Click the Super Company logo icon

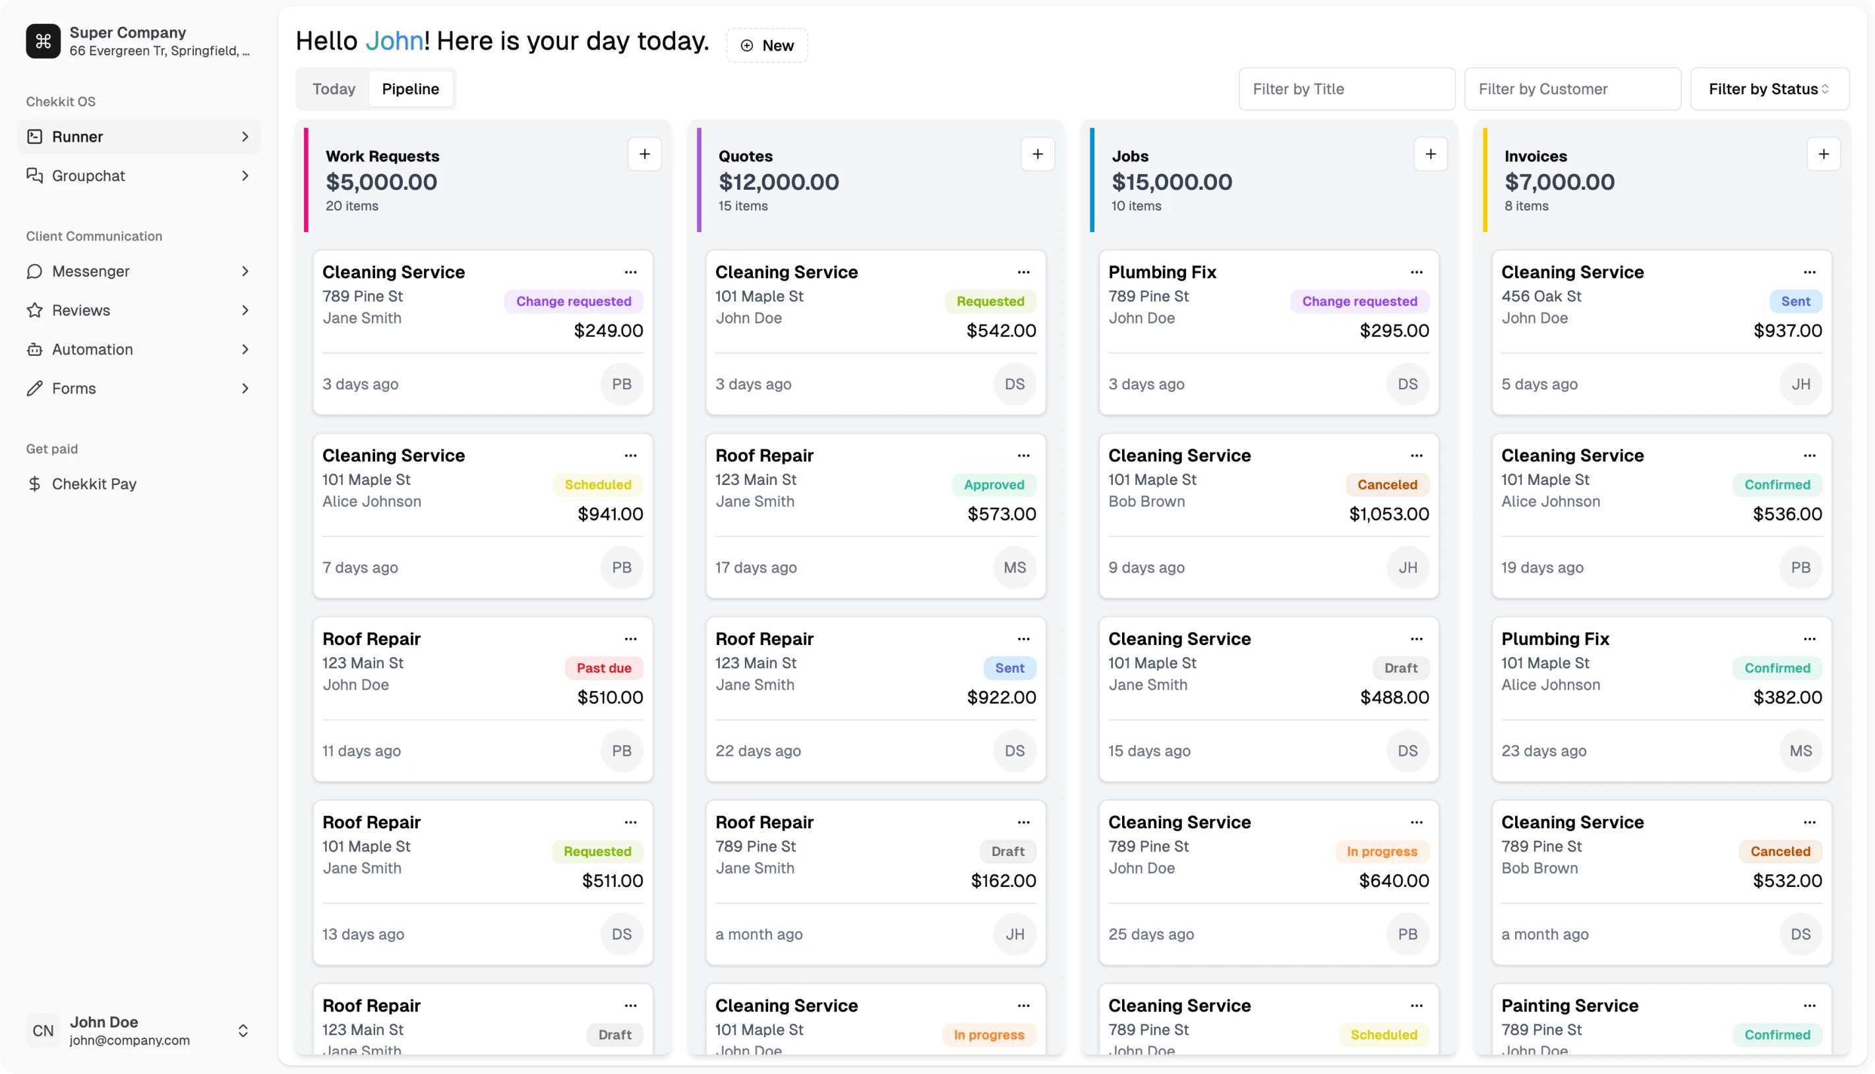point(43,42)
